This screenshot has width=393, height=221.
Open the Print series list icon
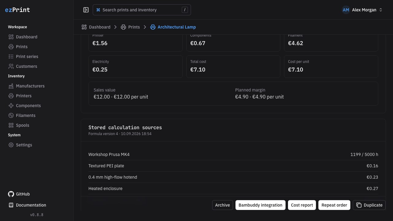click(11, 56)
